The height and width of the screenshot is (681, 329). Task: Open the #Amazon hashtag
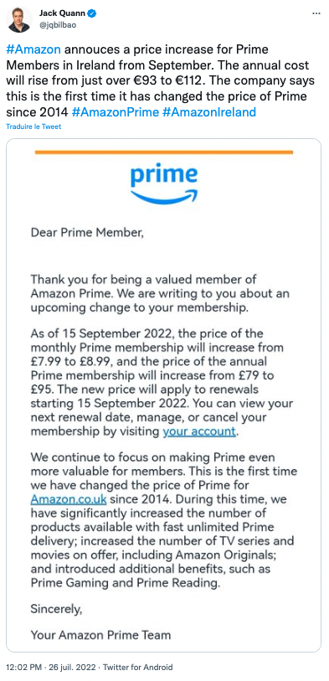pos(33,49)
